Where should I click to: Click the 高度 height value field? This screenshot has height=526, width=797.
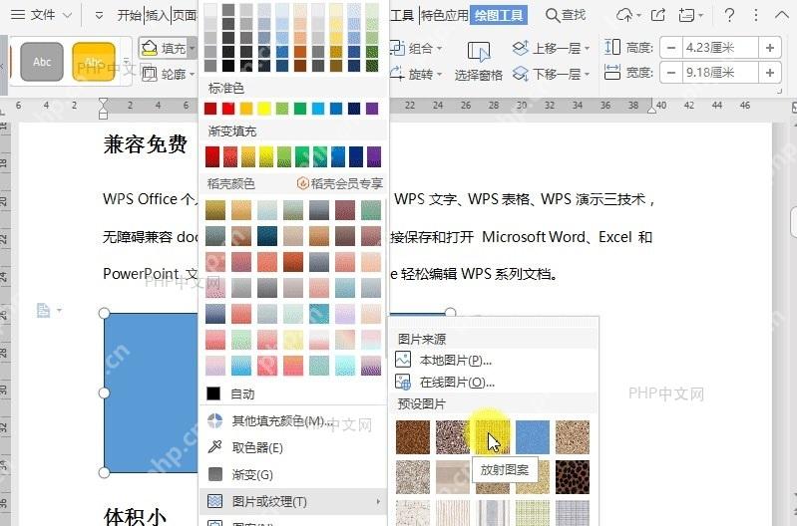click(x=720, y=48)
